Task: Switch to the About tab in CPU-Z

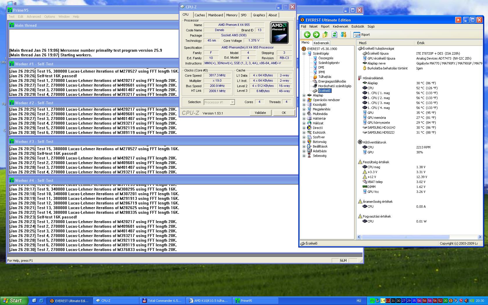Action: pyautogui.click(x=272, y=15)
